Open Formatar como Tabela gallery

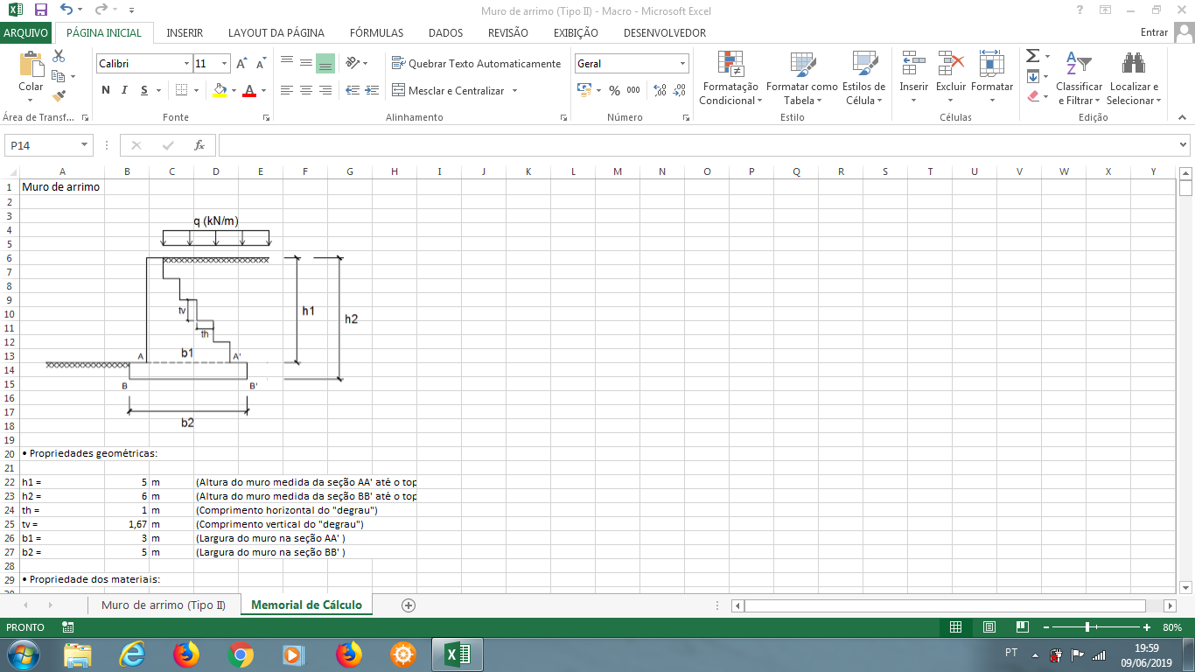pyautogui.click(x=802, y=78)
